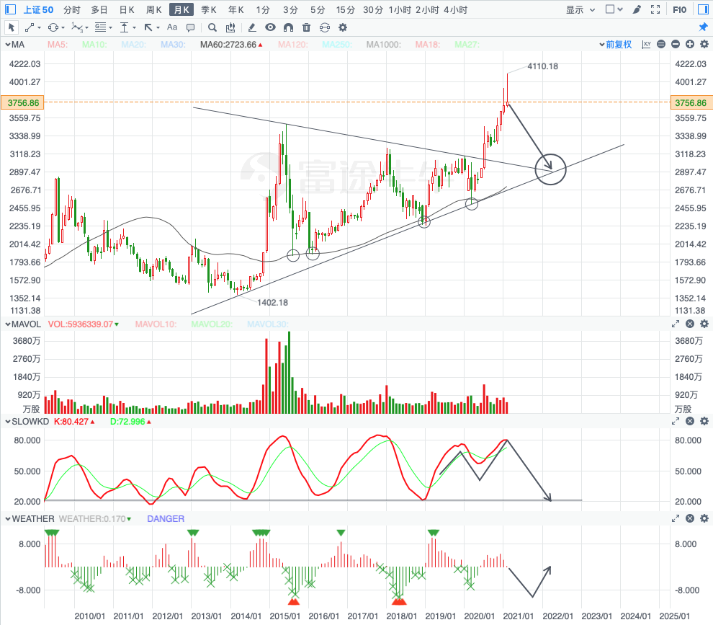Delete drawings with the trash icon

coord(307,28)
